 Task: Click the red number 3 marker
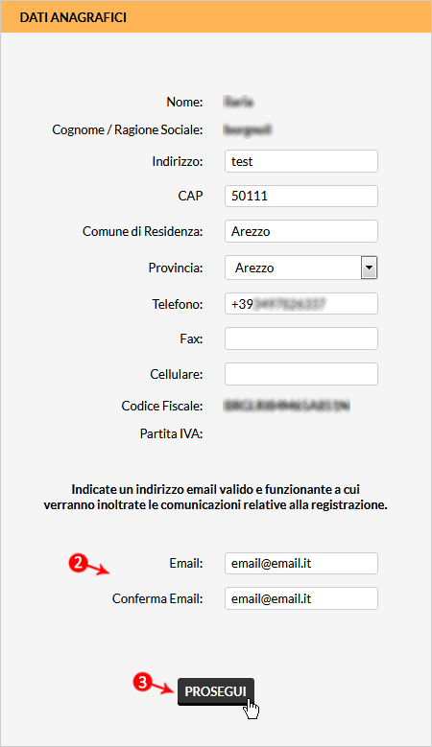pyautogui.click(x=142, y=682)
